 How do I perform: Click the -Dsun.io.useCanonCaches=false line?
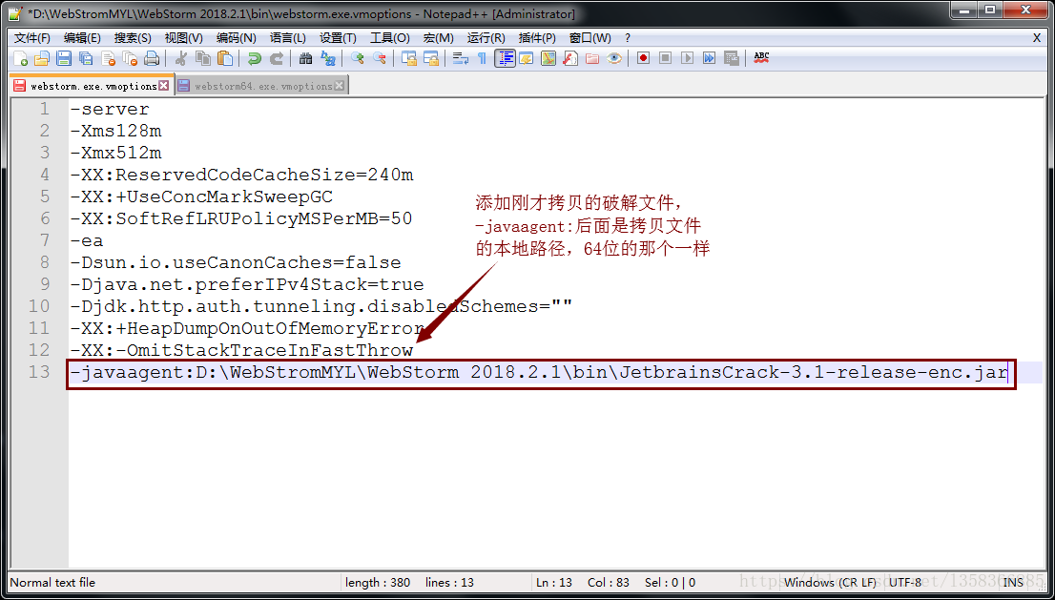click(x=236, y=262)
